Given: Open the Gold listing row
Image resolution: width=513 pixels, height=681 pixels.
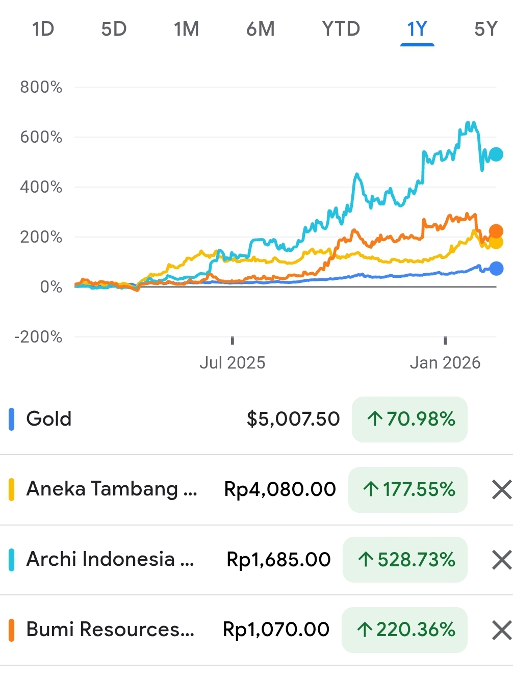Looking at the screenshot, I should (49, 419).
